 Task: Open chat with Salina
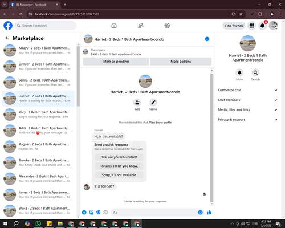tap(38, 83)
